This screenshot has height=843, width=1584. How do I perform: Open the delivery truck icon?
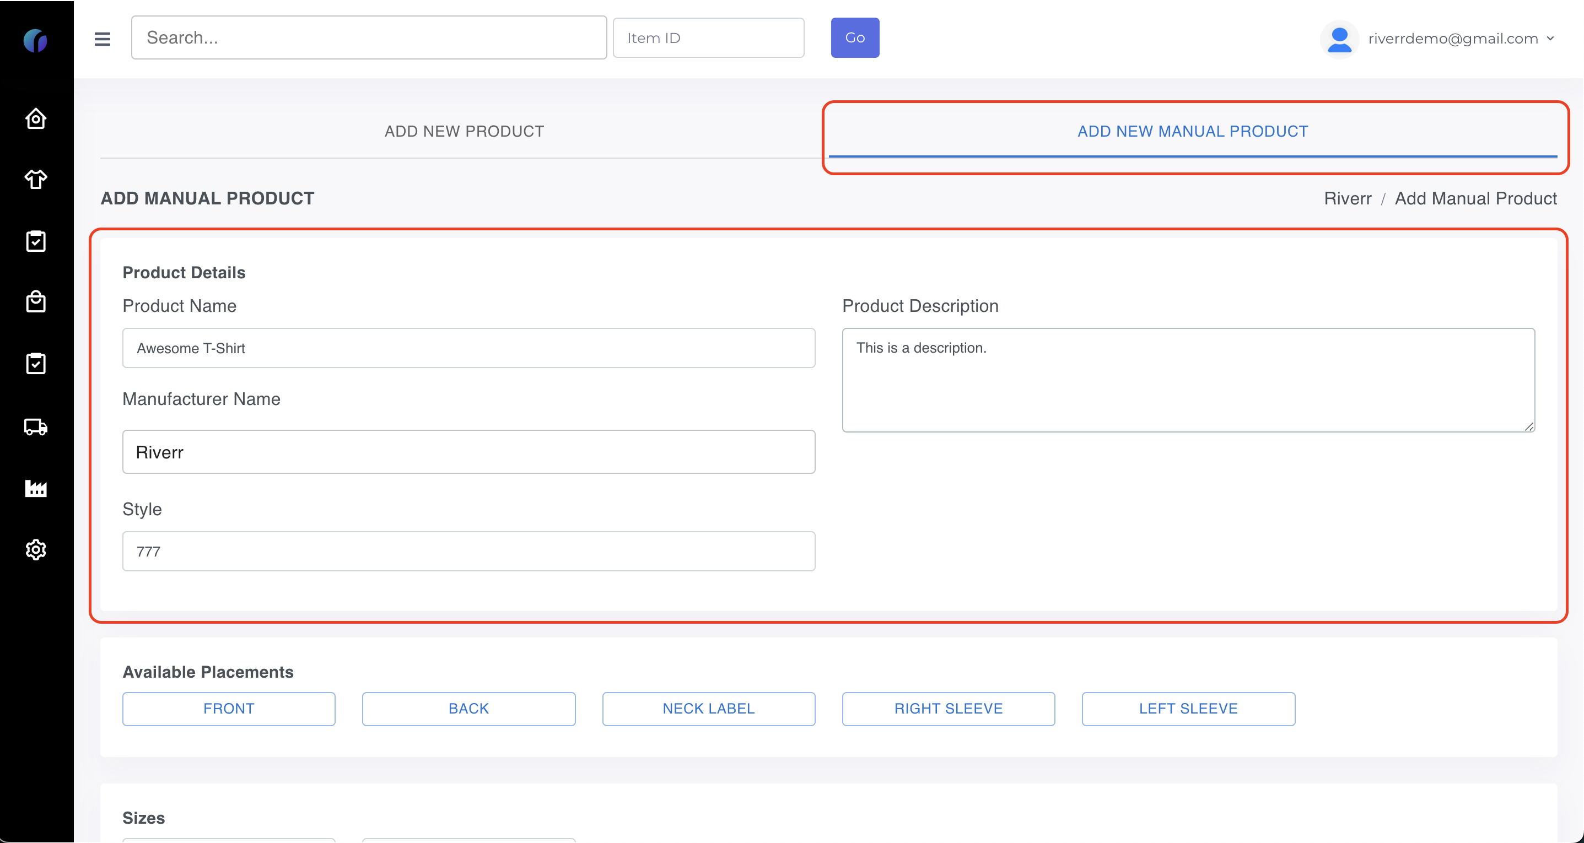(36, 426)
